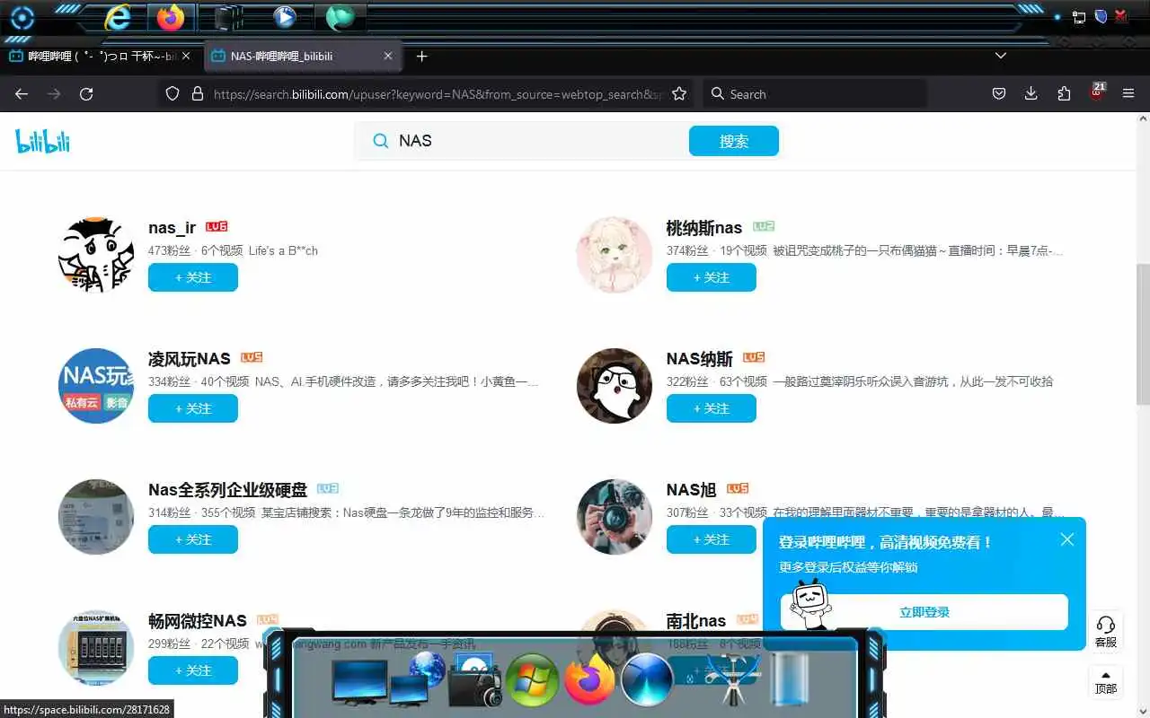Jump to page top with 顶部 button
The width and height of the screenshot is (1150, 718).
click(1106, 682)
